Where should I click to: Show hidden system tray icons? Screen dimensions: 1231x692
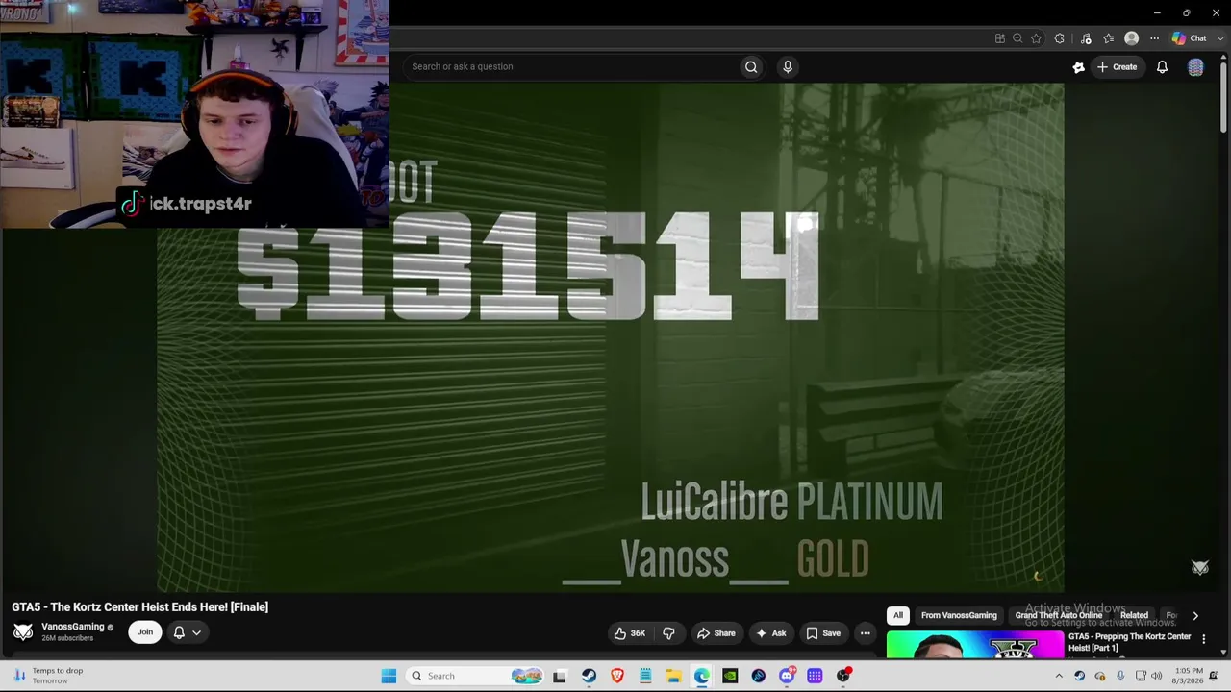click(1059, 676)
